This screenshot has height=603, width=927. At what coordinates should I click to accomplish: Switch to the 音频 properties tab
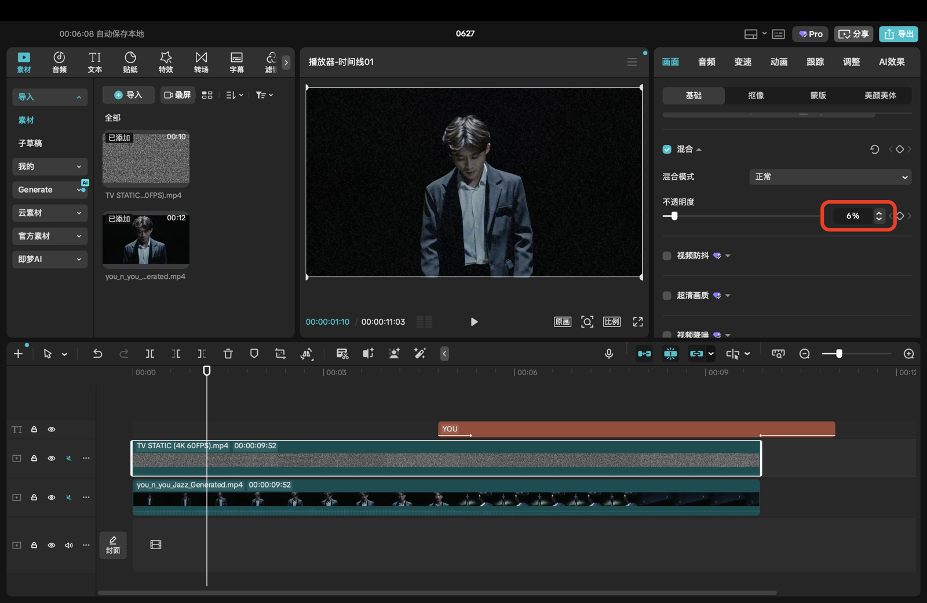[x=706, y=62]
